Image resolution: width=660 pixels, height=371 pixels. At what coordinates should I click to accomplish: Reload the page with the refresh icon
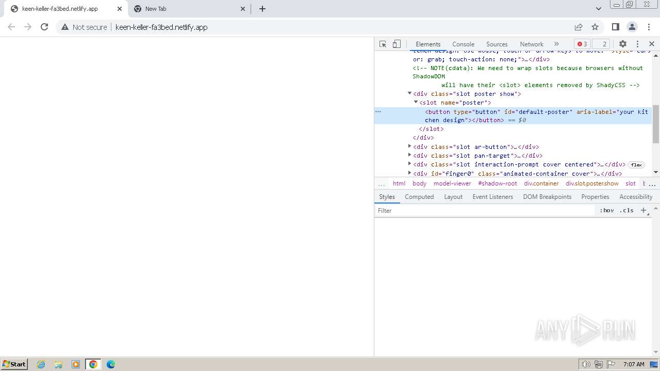tap(44, 27)
